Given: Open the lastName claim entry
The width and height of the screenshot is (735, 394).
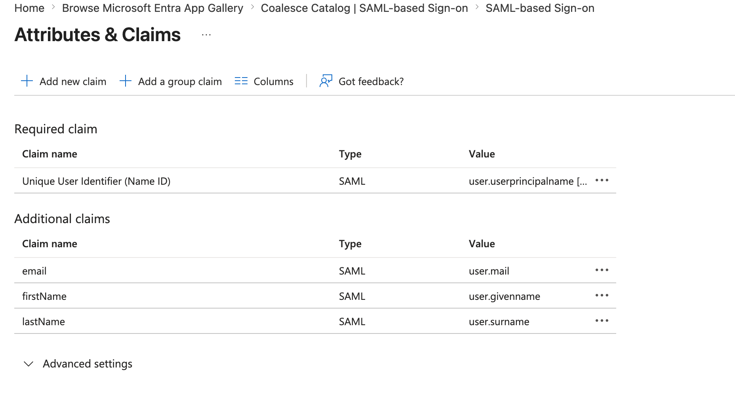Looking at the screenshot, I should 44,322.
